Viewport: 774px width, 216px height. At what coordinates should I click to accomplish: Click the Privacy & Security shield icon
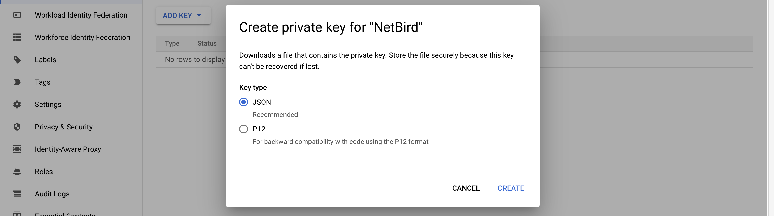[17, 127]
